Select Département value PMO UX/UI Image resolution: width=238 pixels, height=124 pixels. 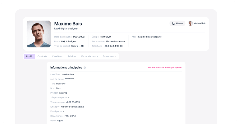click(70, 116)
